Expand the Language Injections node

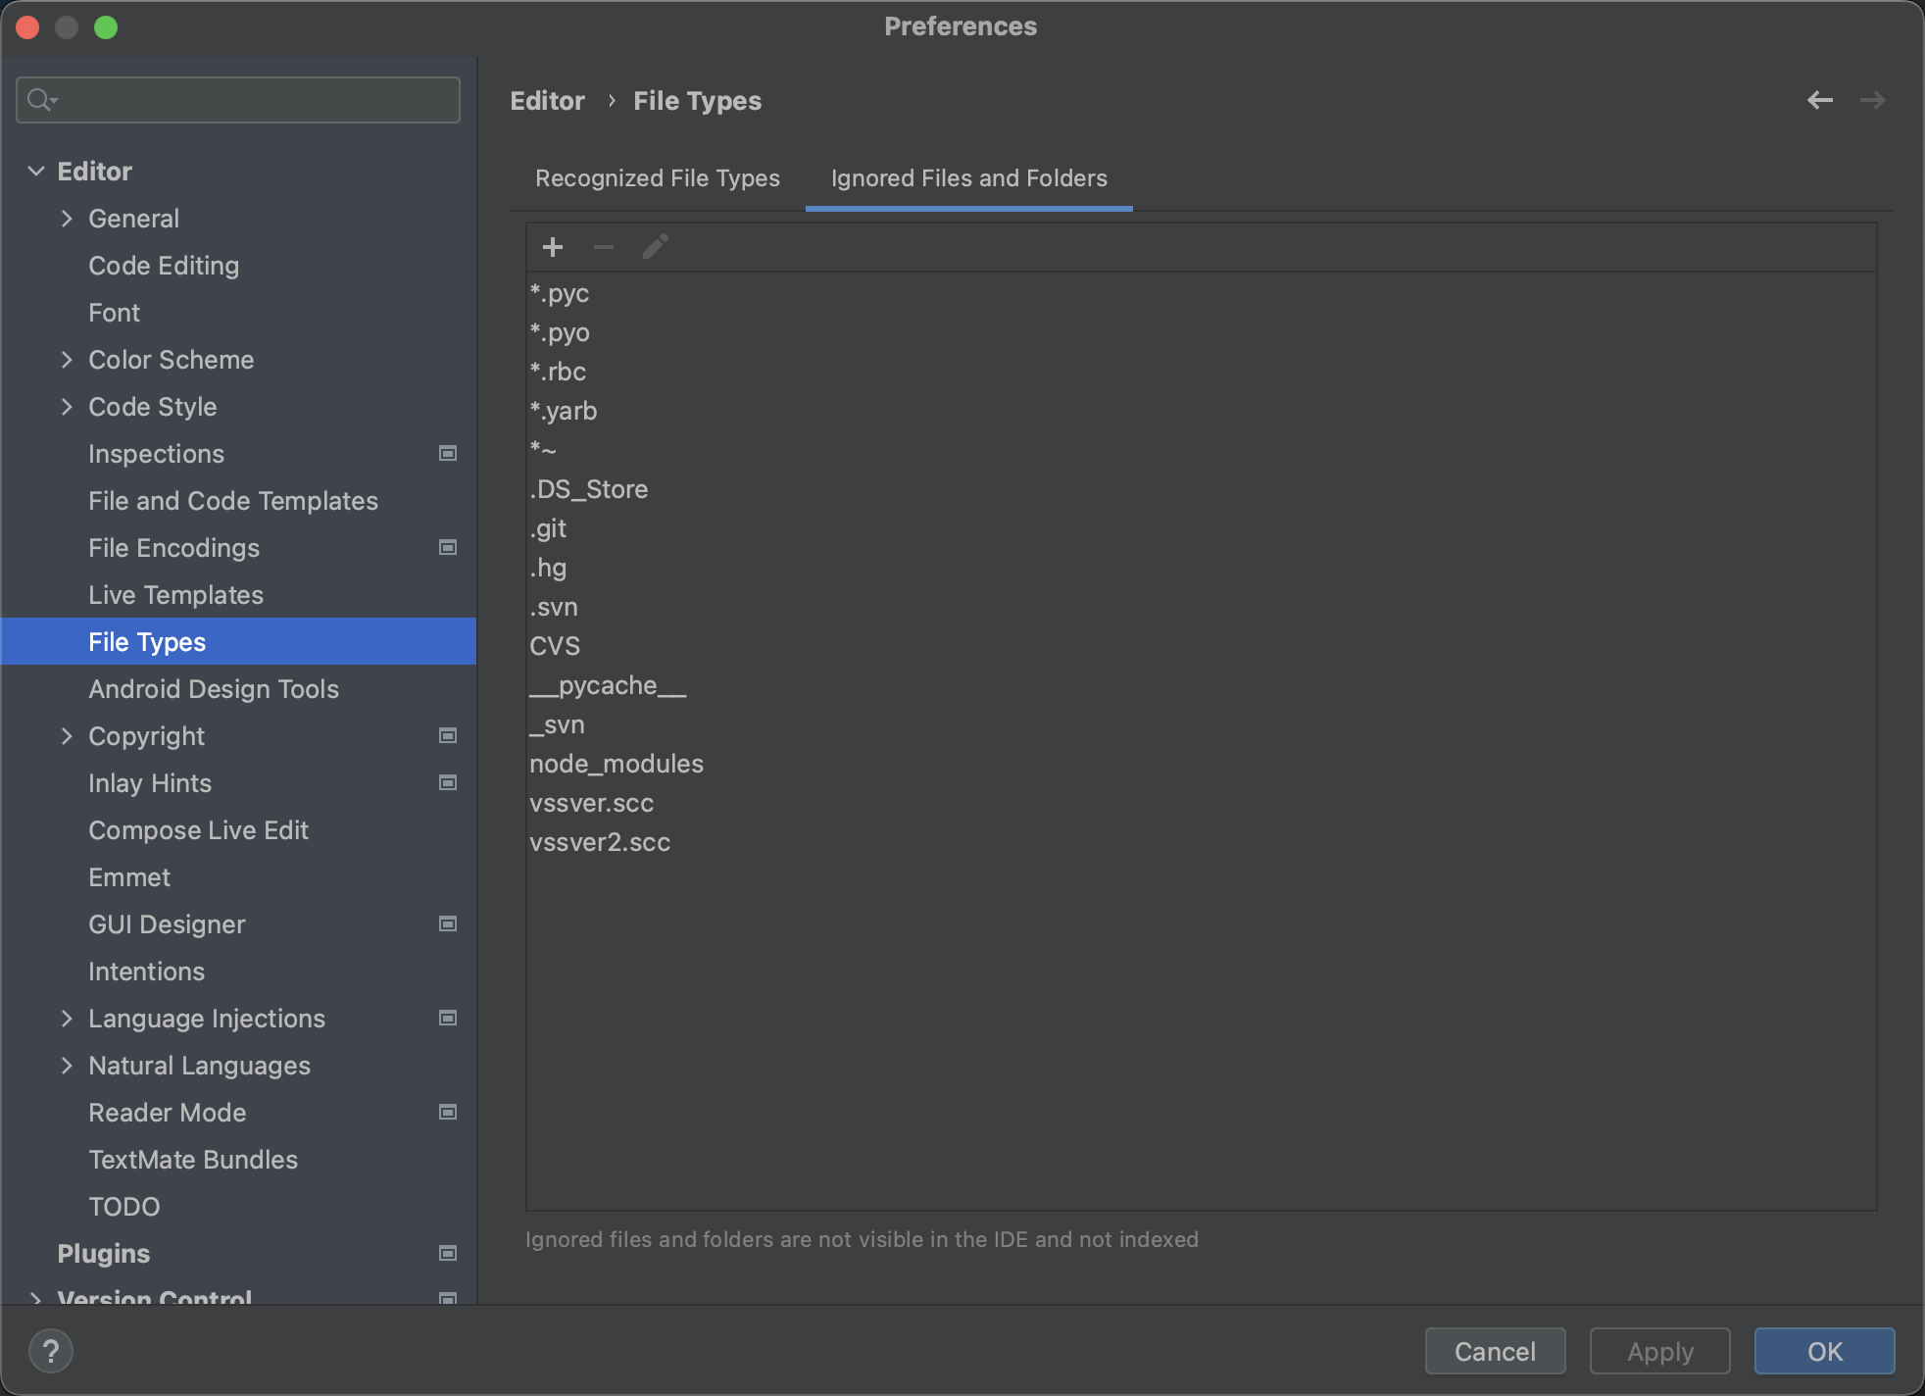[67, 1019]
